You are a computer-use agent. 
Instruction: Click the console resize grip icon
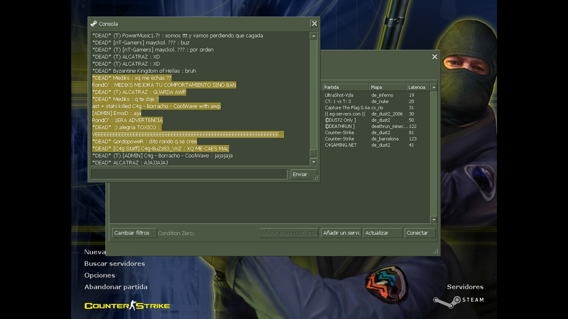pos(316,178)
